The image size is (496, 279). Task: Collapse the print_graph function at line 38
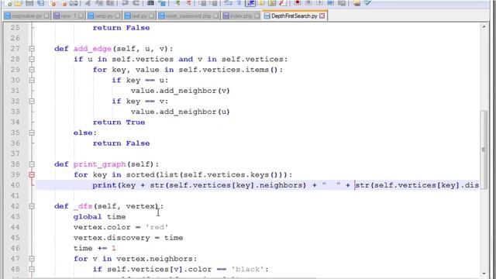pyautogui.click(x=32, y=164)
